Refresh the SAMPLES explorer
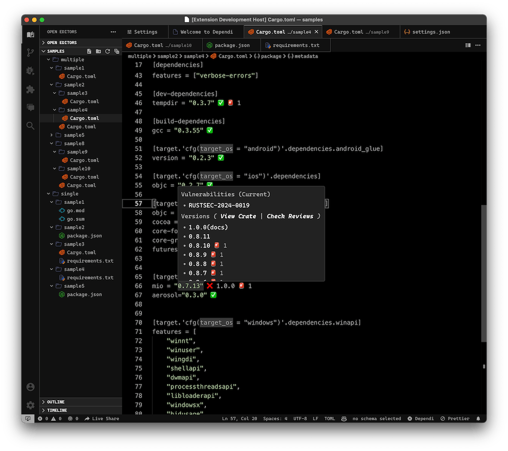Image resolution: width=508 pixels, height=451 pixels. tap(108, 51)
